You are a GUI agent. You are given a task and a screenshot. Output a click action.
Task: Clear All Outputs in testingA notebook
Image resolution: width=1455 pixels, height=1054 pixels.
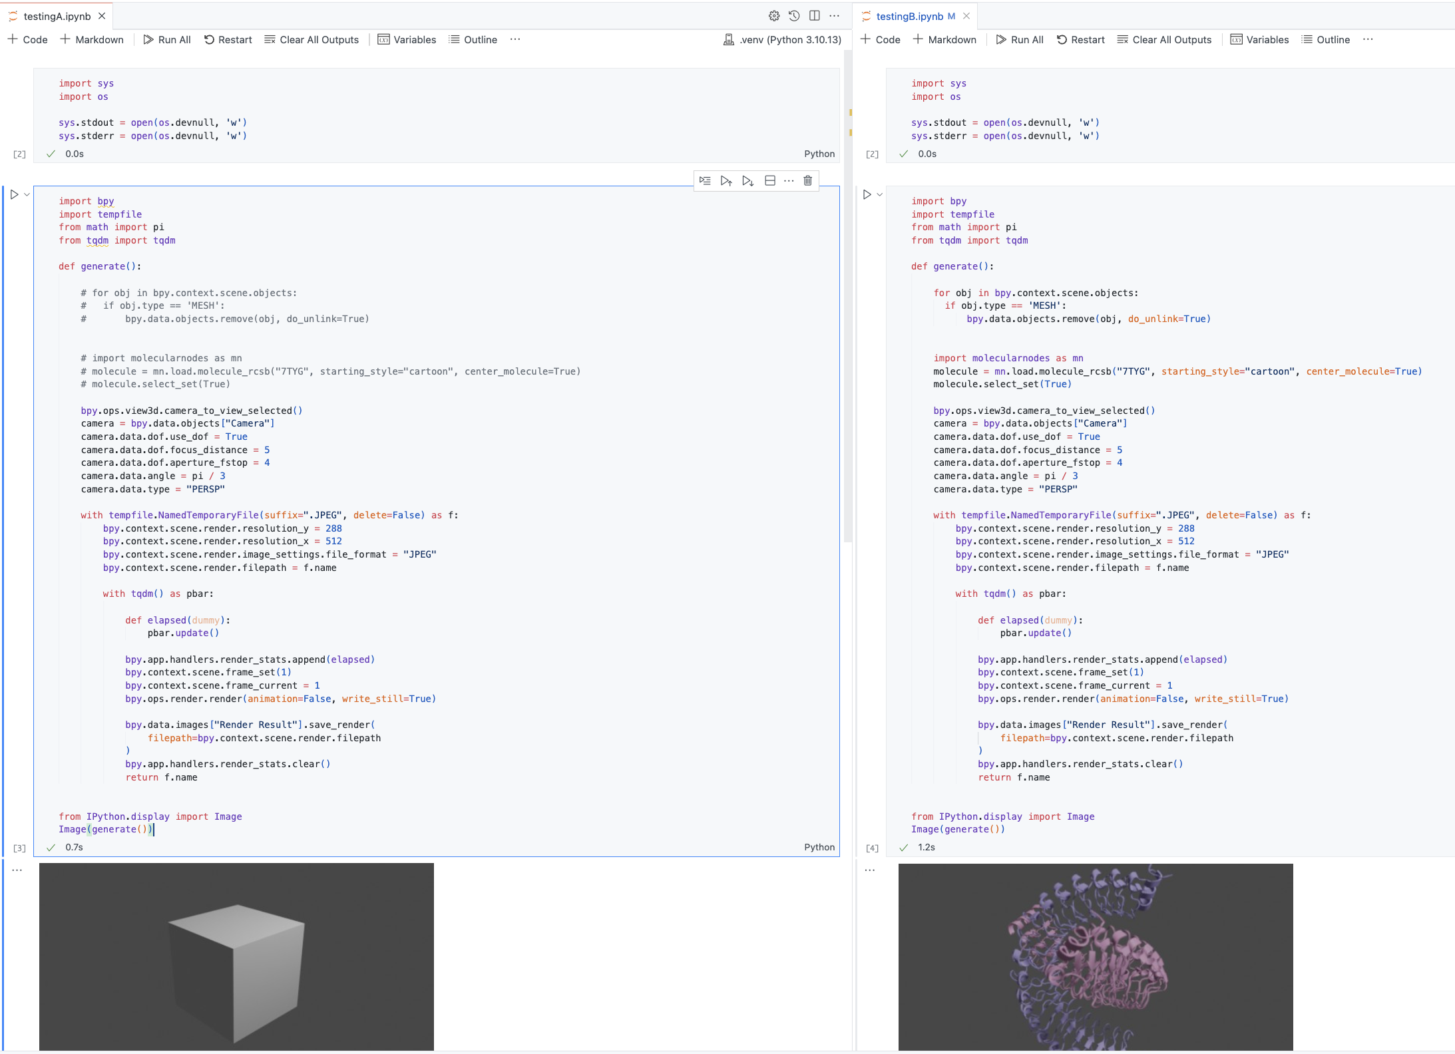click(312, 39)
